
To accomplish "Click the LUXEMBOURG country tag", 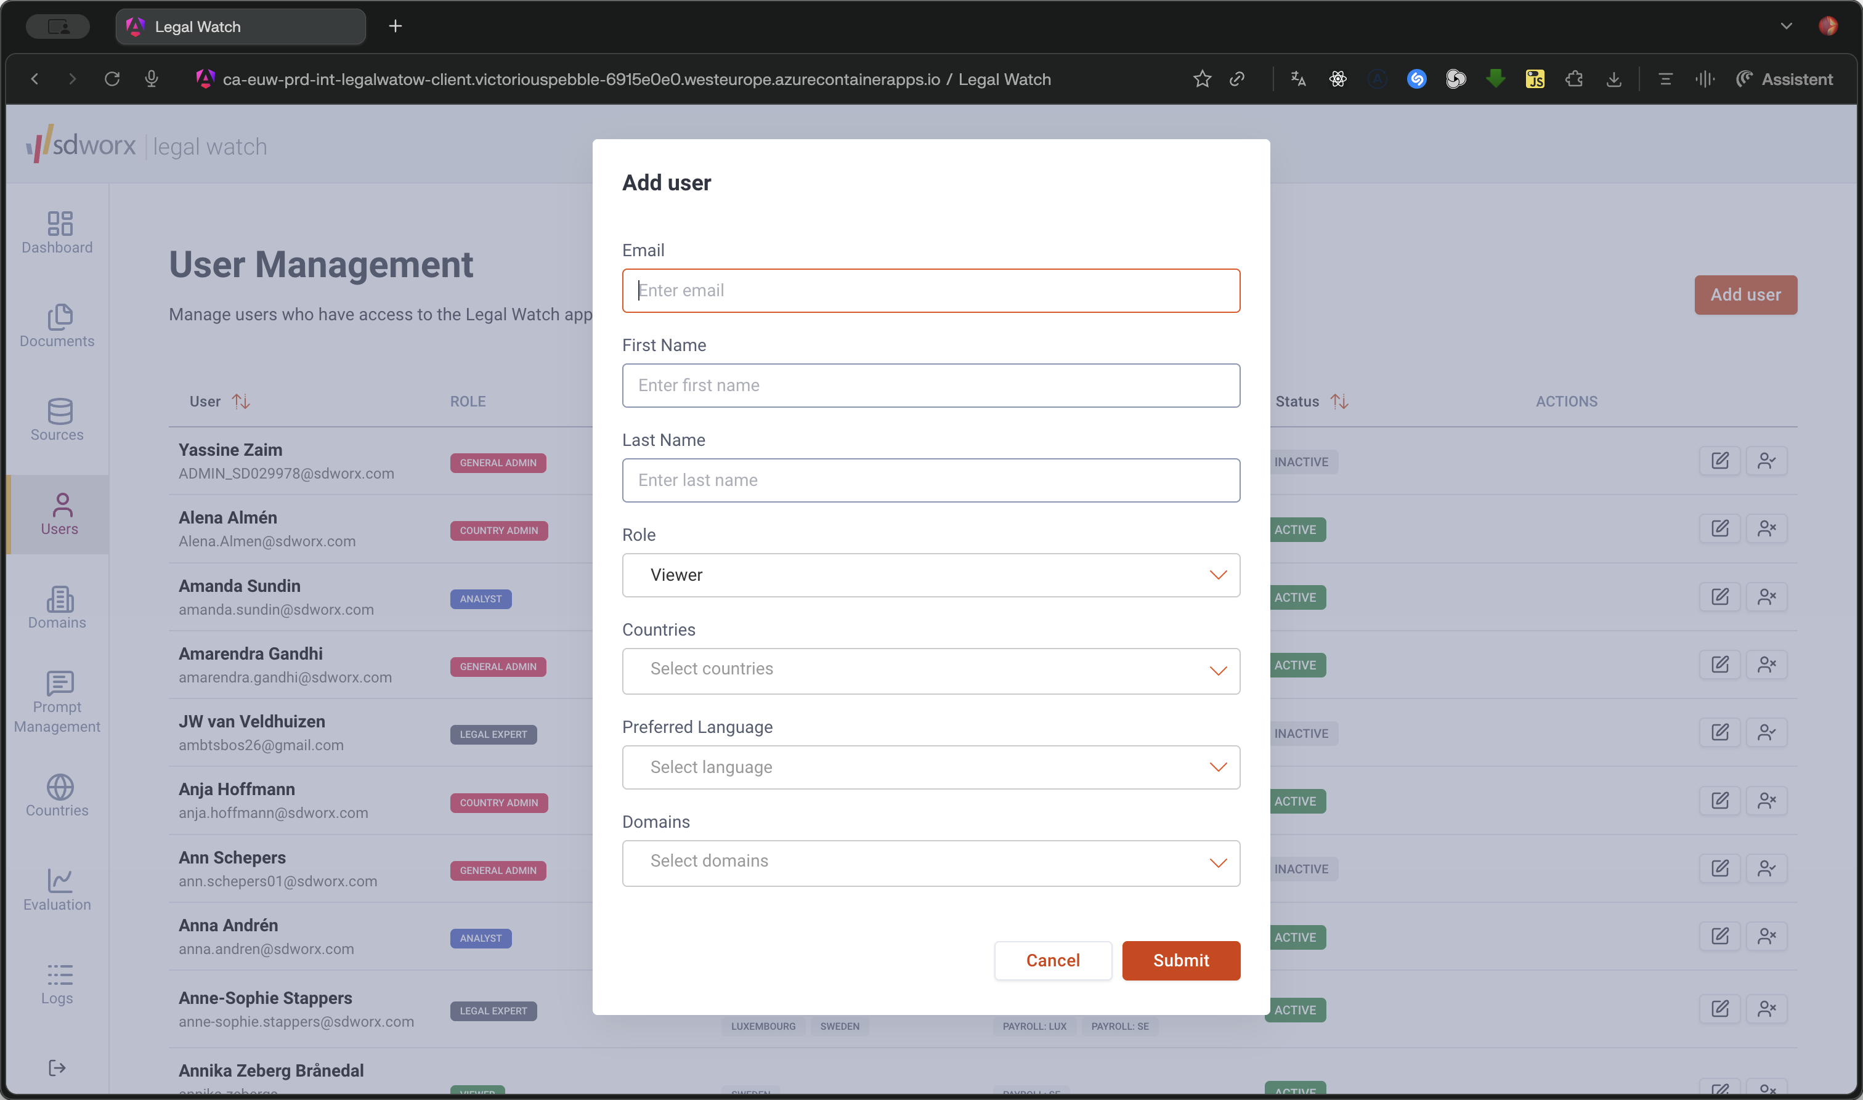I will click(x=763, y=1027).
